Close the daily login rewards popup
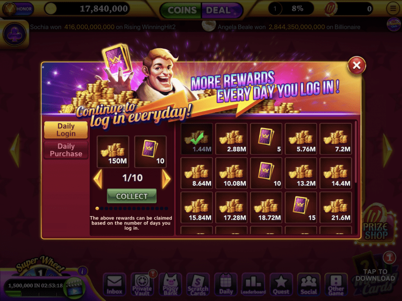 pos(357,65)
